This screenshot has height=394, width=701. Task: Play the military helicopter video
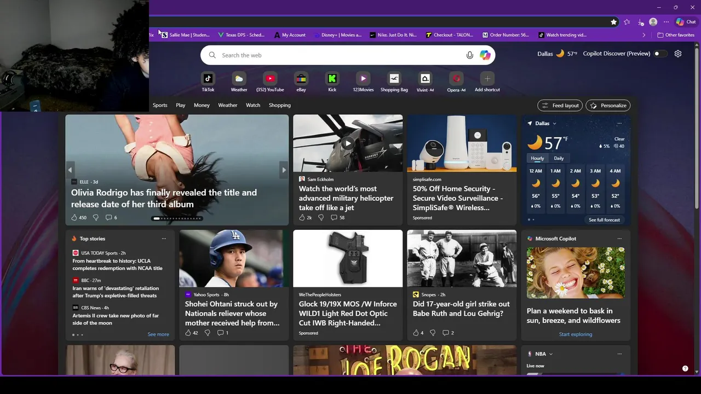click(x=348, y=143)
